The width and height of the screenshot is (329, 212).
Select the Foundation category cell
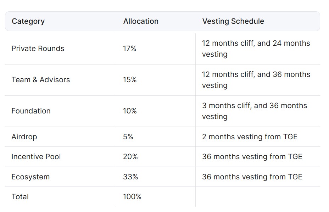coord(31,111)
